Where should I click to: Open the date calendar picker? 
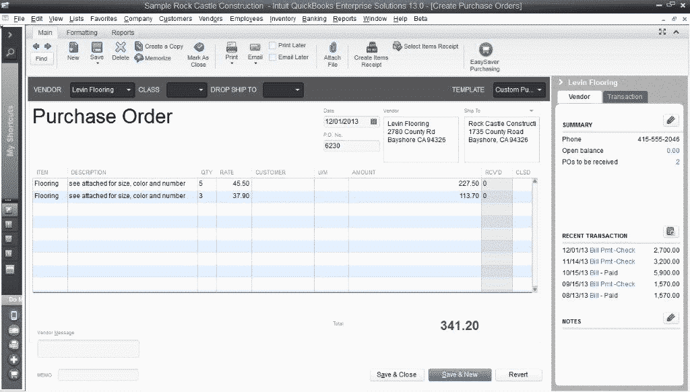pos(373,122)
